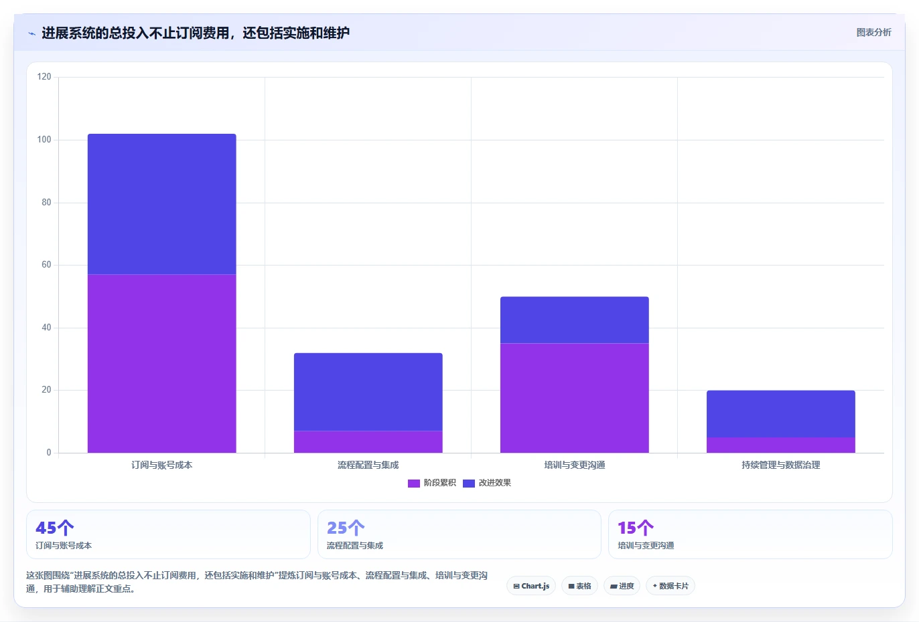This screenshot has height=622, width=919.
Task: Toggle the 阶段累积 legend series
Action: (432, 483)
